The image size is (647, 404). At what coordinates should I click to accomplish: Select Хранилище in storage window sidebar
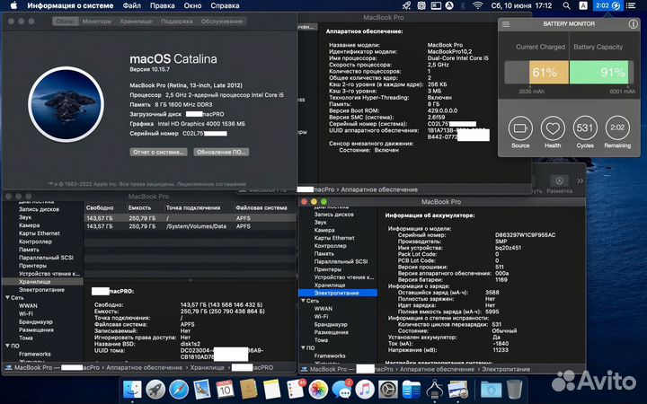[x=43, y=282]
